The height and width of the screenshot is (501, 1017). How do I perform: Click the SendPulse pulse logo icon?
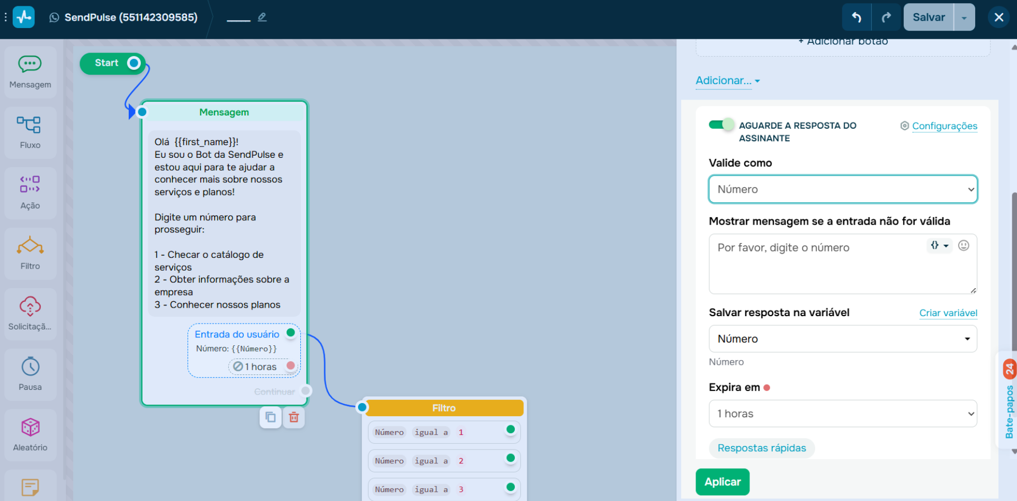pos(23,17)
